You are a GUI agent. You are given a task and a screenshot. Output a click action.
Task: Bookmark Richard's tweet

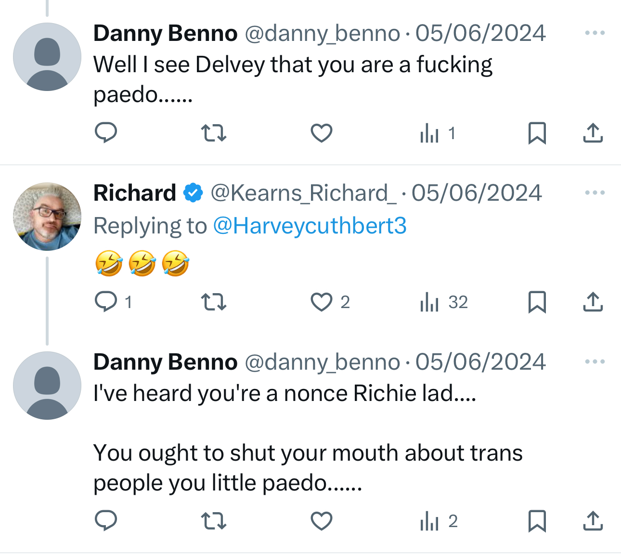click(537, 302)
